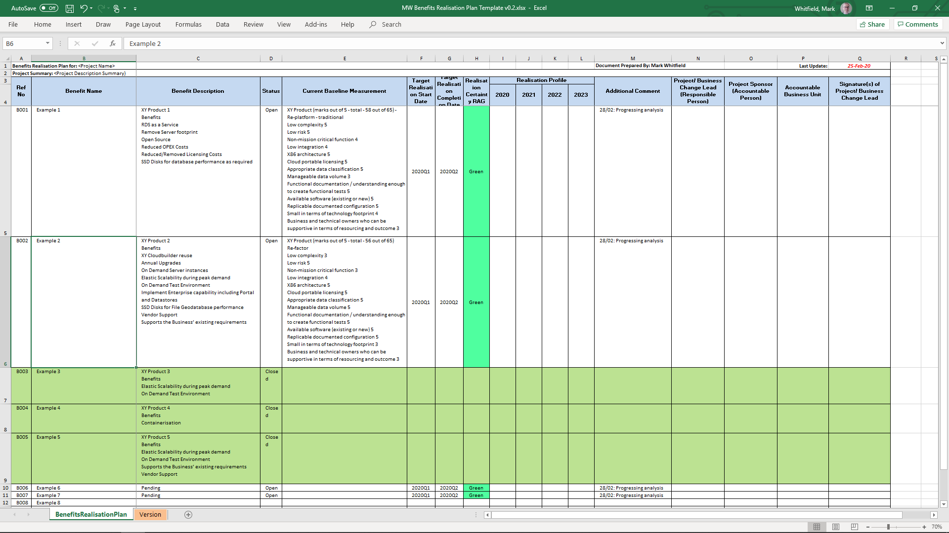This screenshot has height=533, width=949.
Task: Click the Undo arrow icon
Action: 84,8
